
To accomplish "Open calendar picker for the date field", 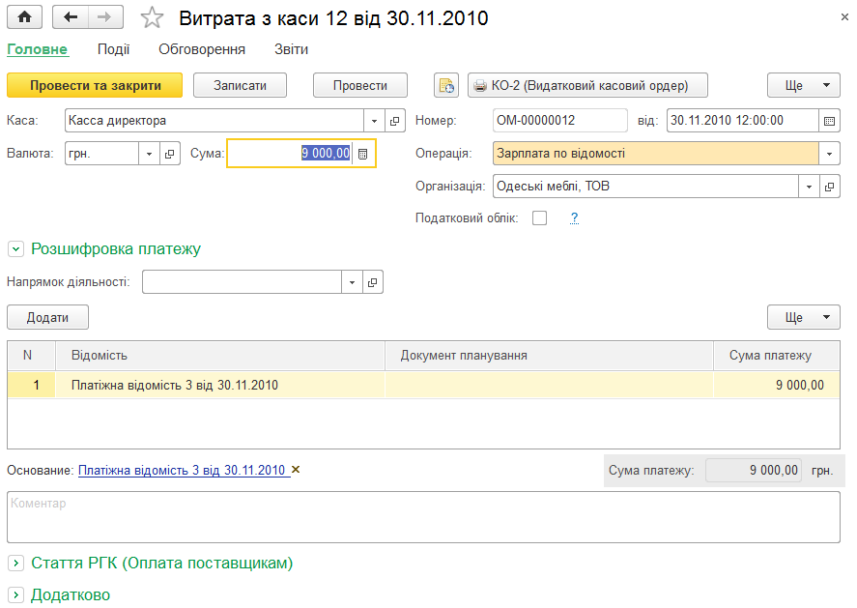I will (x=829, y=121).
